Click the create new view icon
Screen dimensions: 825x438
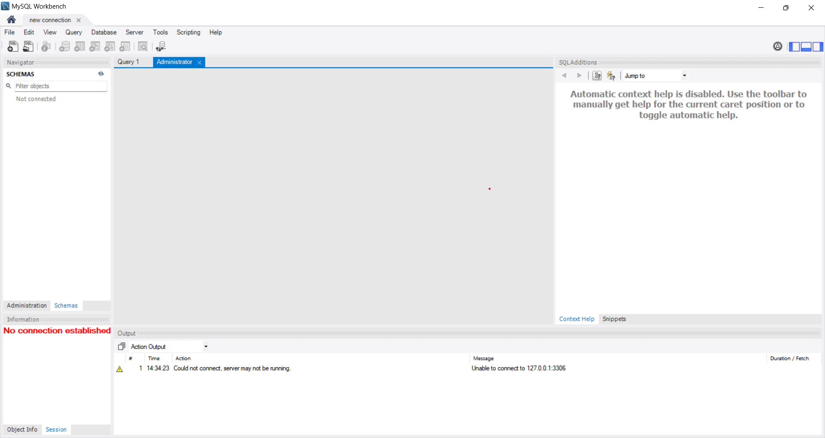point(95,46)
